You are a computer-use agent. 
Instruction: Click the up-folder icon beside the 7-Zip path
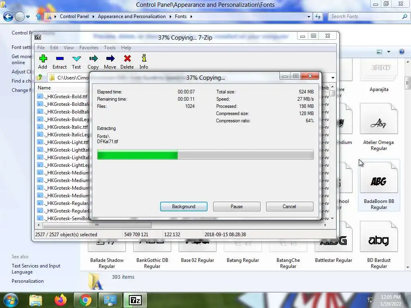pos(40,77)
